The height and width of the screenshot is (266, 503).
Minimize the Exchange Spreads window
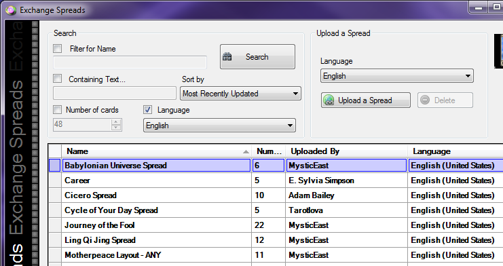[x=479, y=7]
